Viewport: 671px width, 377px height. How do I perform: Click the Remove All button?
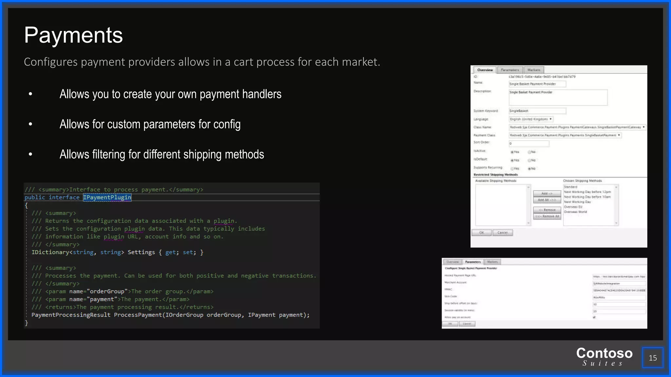(x=547, y=216)
